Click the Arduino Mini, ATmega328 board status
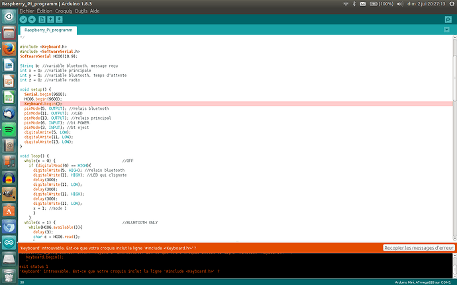Viewport: 457px width, 285px height. (x=423, y=282)
